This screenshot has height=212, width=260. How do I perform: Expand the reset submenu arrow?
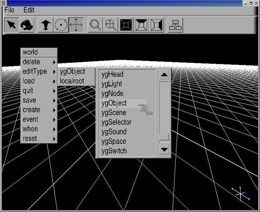point(54,139)
